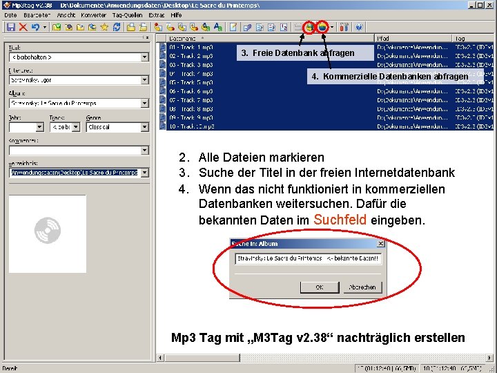497x373 pixels.
Task: Click the red X Remove tag icon
Action: (x=23, y=27)
